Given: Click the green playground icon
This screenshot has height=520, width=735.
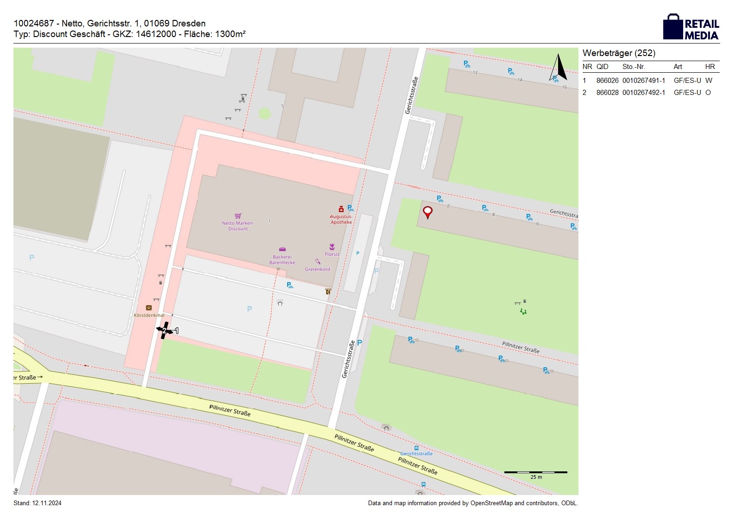Looking at the screenshot, I should (x=523, y=312).
